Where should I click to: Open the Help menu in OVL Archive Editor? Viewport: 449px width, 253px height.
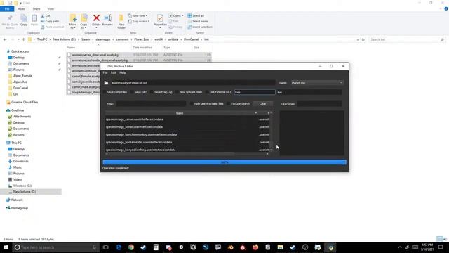point(123,73)
